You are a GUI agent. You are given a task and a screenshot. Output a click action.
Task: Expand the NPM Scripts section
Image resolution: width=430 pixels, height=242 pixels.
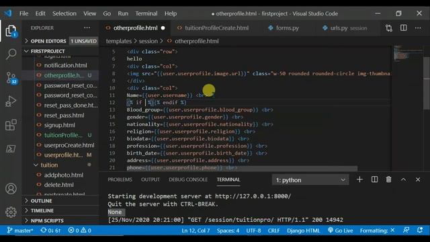[60, 220]
